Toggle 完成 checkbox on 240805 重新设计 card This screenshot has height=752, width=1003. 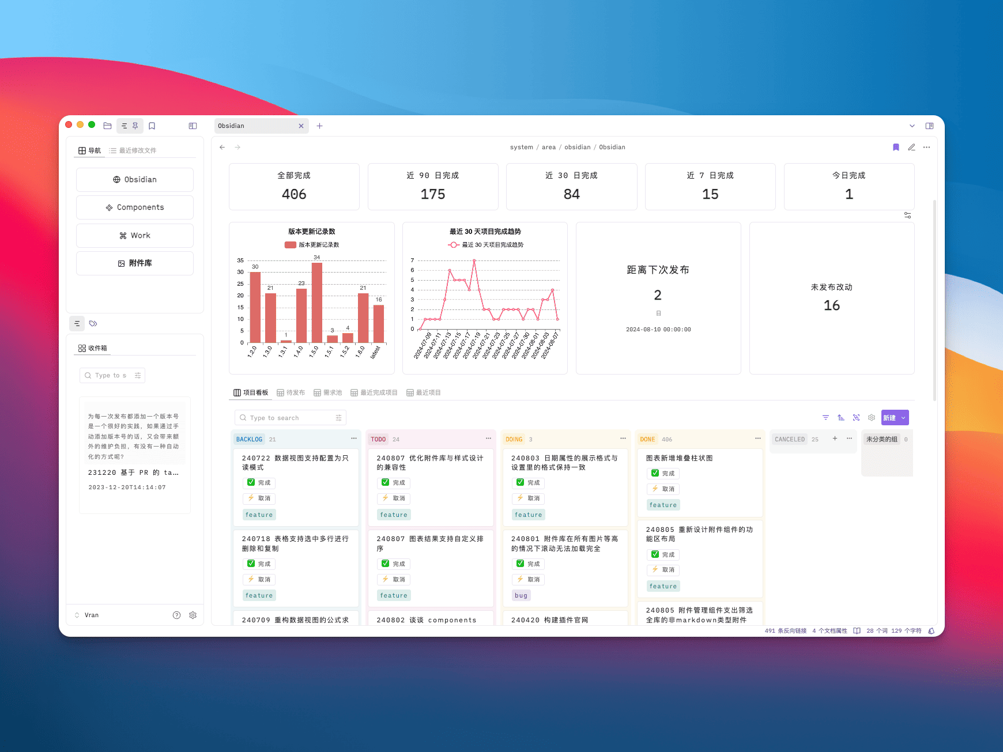point(655,554)
